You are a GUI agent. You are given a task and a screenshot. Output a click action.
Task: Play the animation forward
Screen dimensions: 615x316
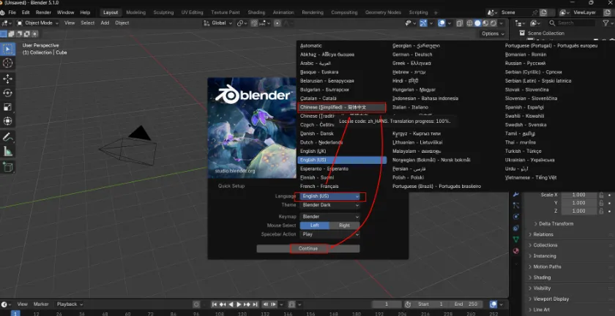(239, 304)
